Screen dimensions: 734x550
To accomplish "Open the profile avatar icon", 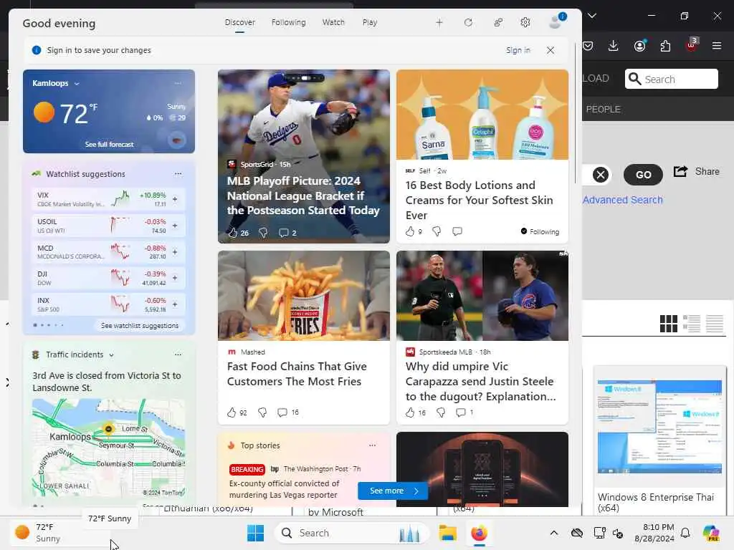I will 556,21.
